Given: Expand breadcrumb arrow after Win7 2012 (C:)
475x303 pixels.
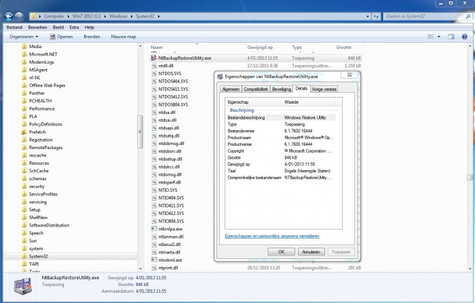Looking at the screenshot, I should (104, 16).
